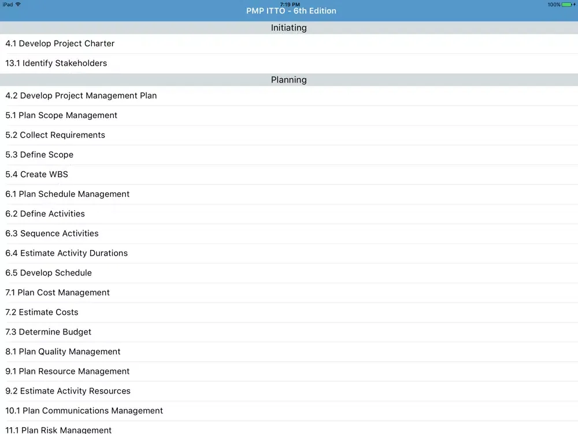The image size is (578, 434).
Task: Select 7.3 Determine Budget
Action: [289, 332]
